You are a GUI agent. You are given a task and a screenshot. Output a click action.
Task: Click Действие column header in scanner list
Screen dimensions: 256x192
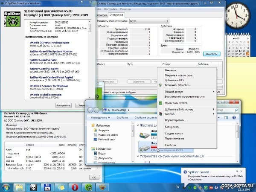(207, 64)
